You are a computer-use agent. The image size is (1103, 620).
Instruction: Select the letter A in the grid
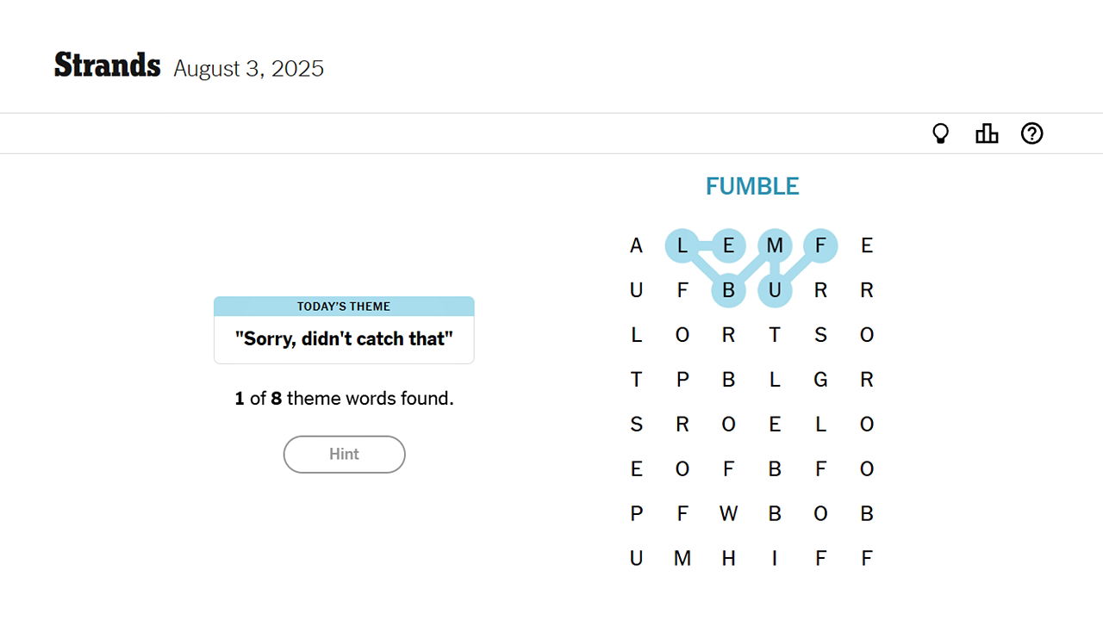click(x=636, y=246)
